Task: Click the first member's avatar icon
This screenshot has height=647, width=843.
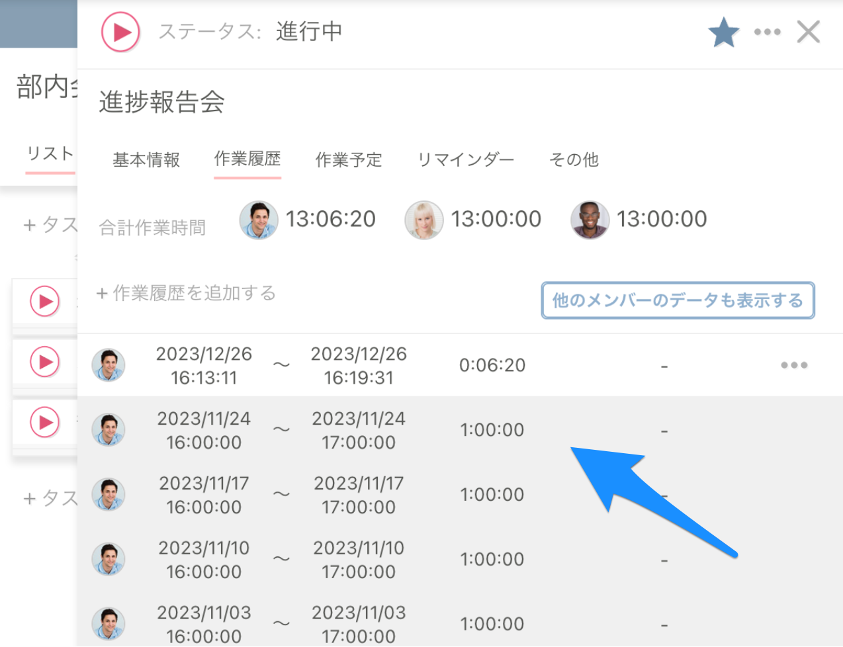Action: [259, 220]
